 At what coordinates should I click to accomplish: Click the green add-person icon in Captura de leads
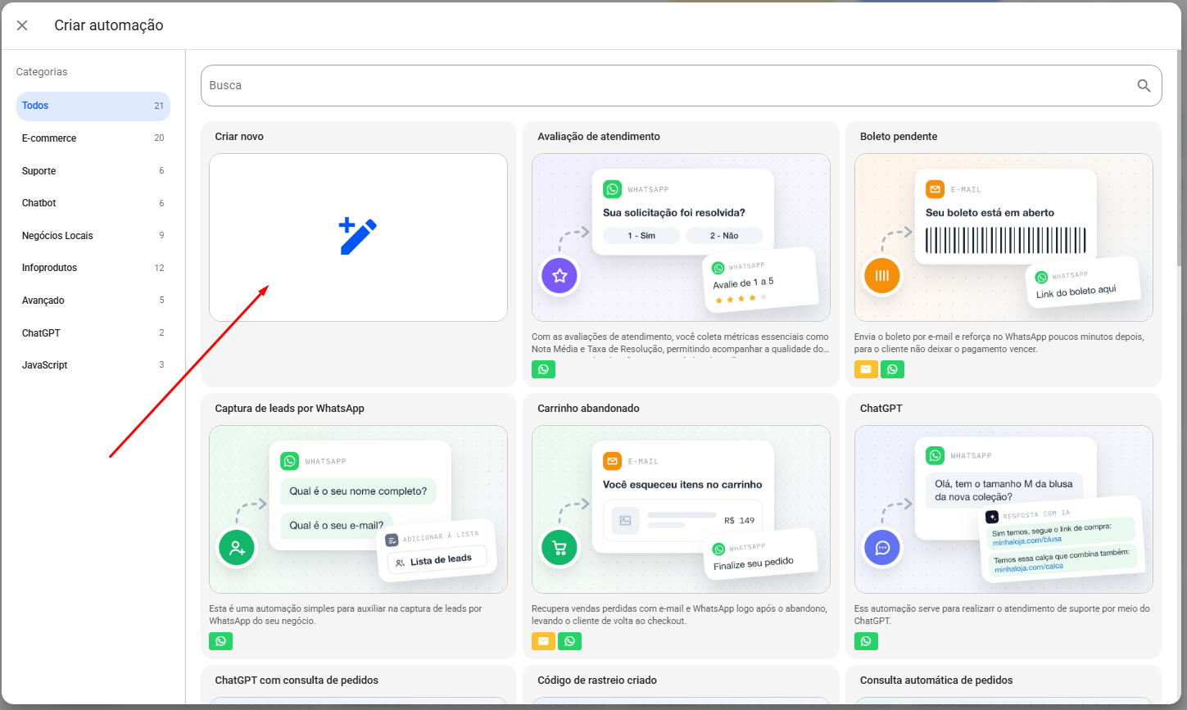tap(237, 548)
